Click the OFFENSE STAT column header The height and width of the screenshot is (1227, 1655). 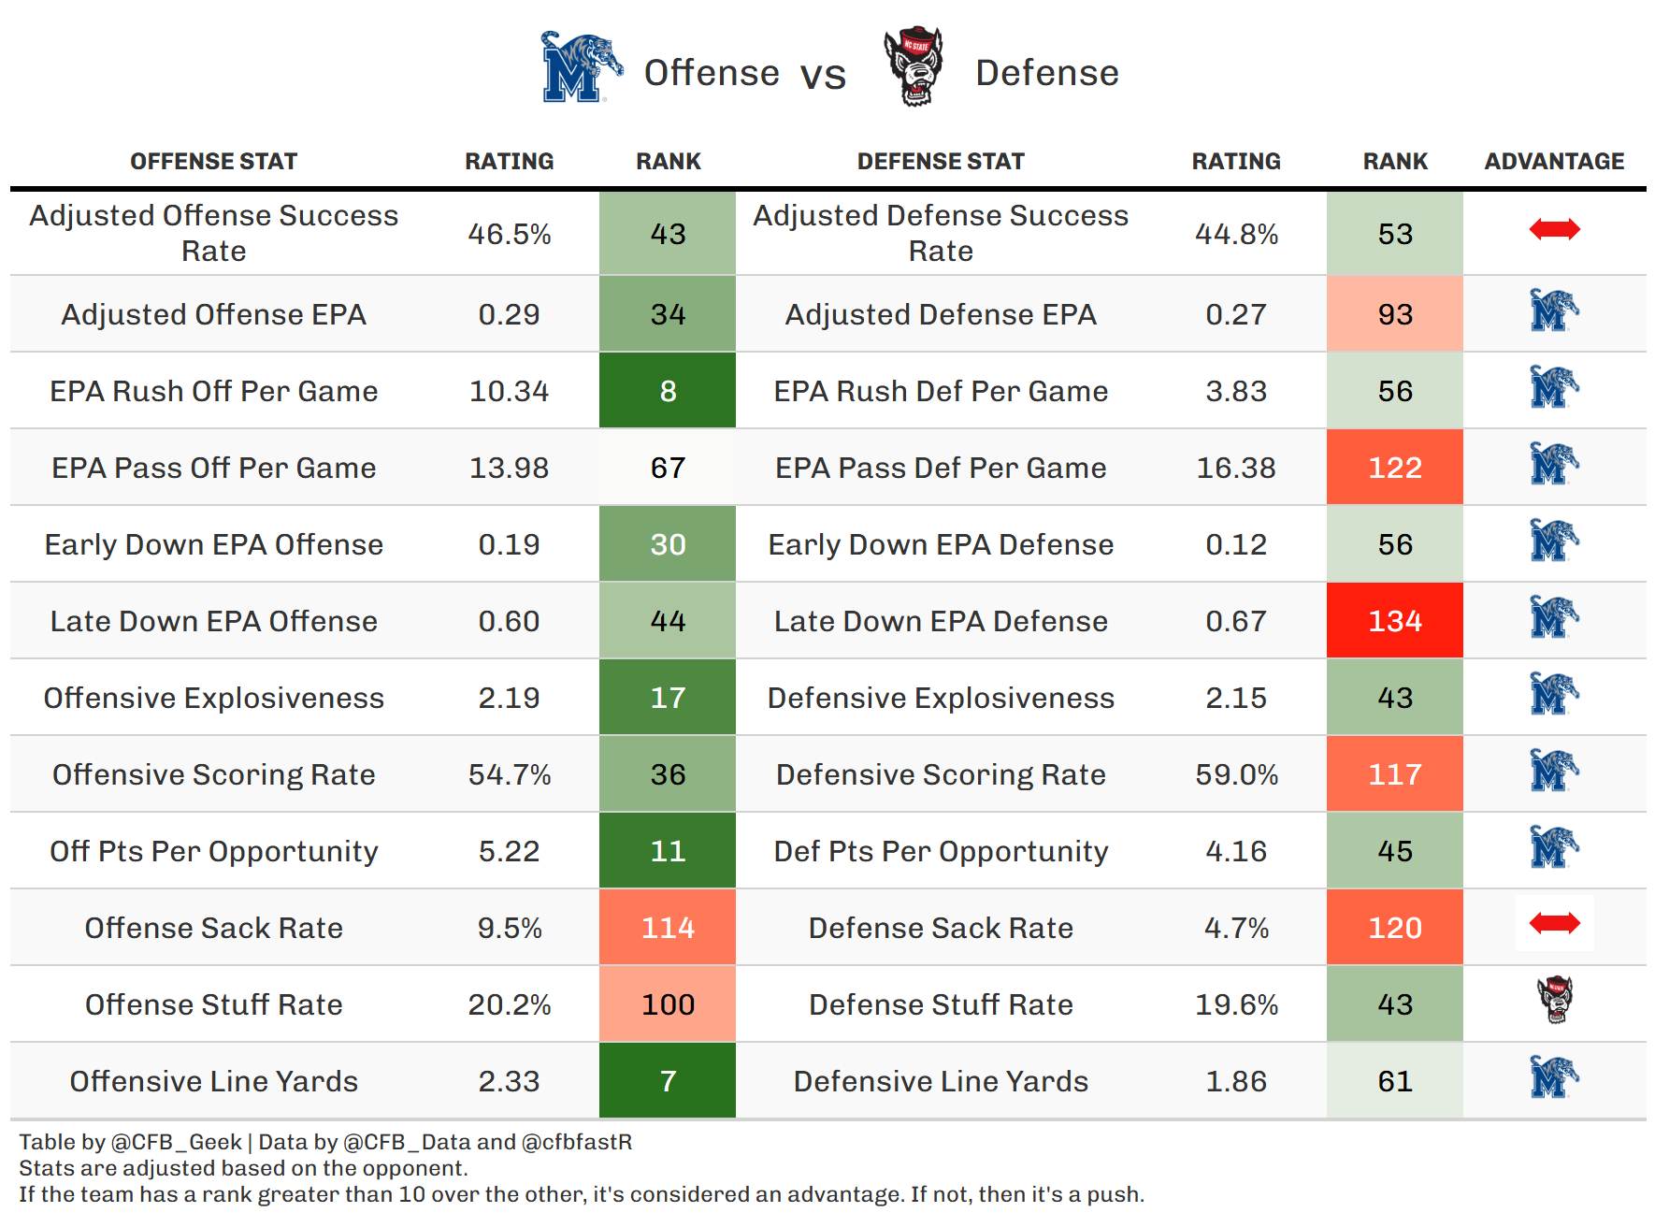pos(213,162)
